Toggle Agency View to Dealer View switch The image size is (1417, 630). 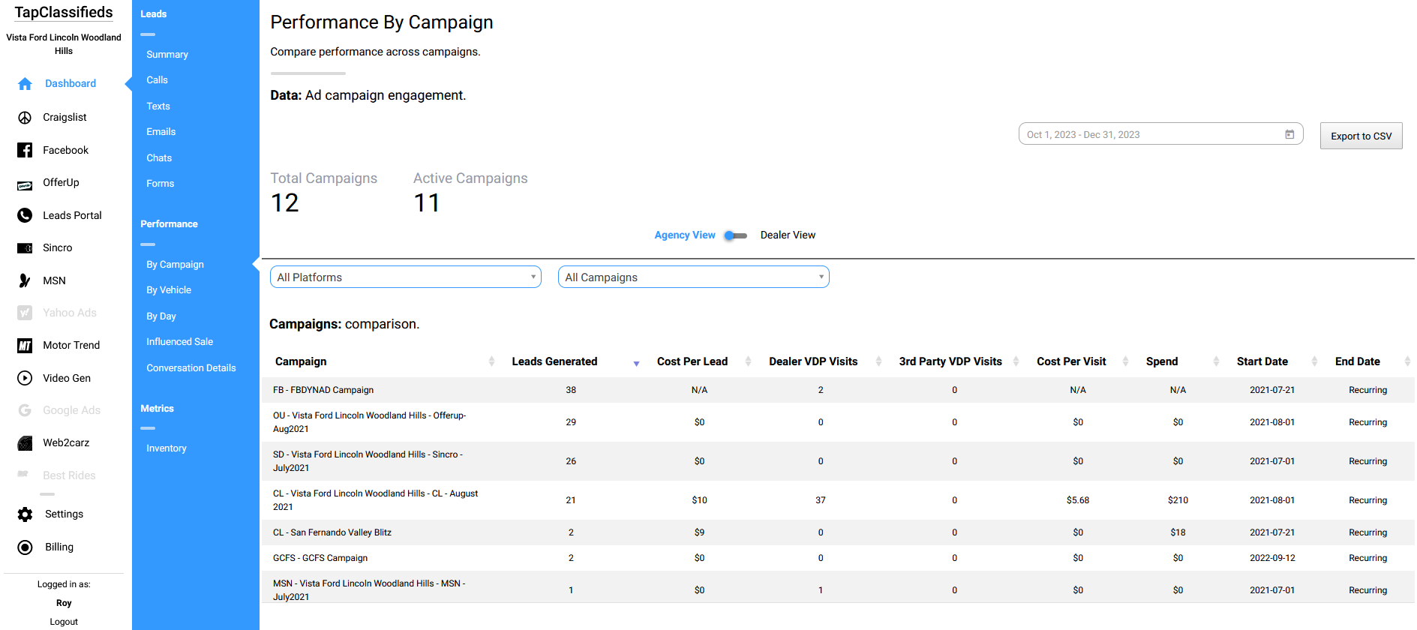point(735,235)
